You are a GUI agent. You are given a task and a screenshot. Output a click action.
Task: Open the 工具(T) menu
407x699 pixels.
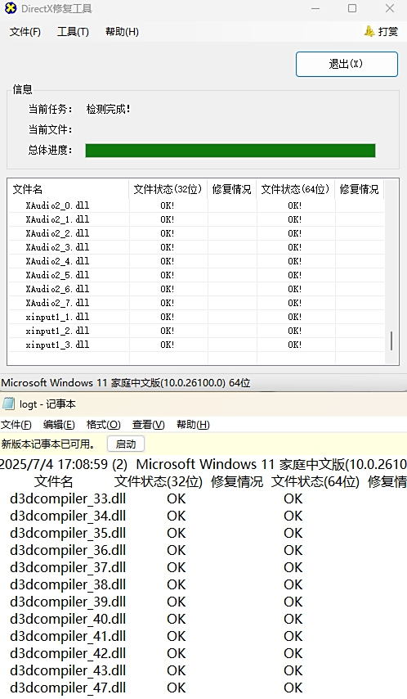[x=73, y=32]
